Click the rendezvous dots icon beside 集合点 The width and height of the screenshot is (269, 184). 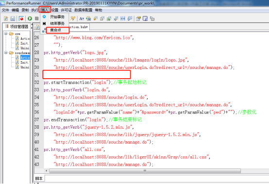coord(44,31)
